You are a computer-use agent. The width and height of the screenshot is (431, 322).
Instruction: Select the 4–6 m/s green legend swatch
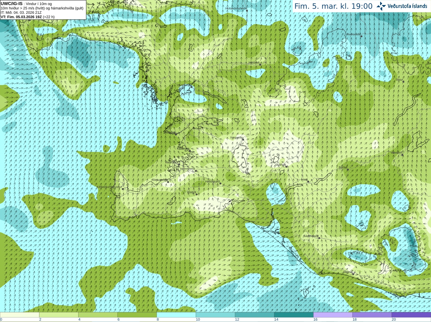tap(98, 315)
